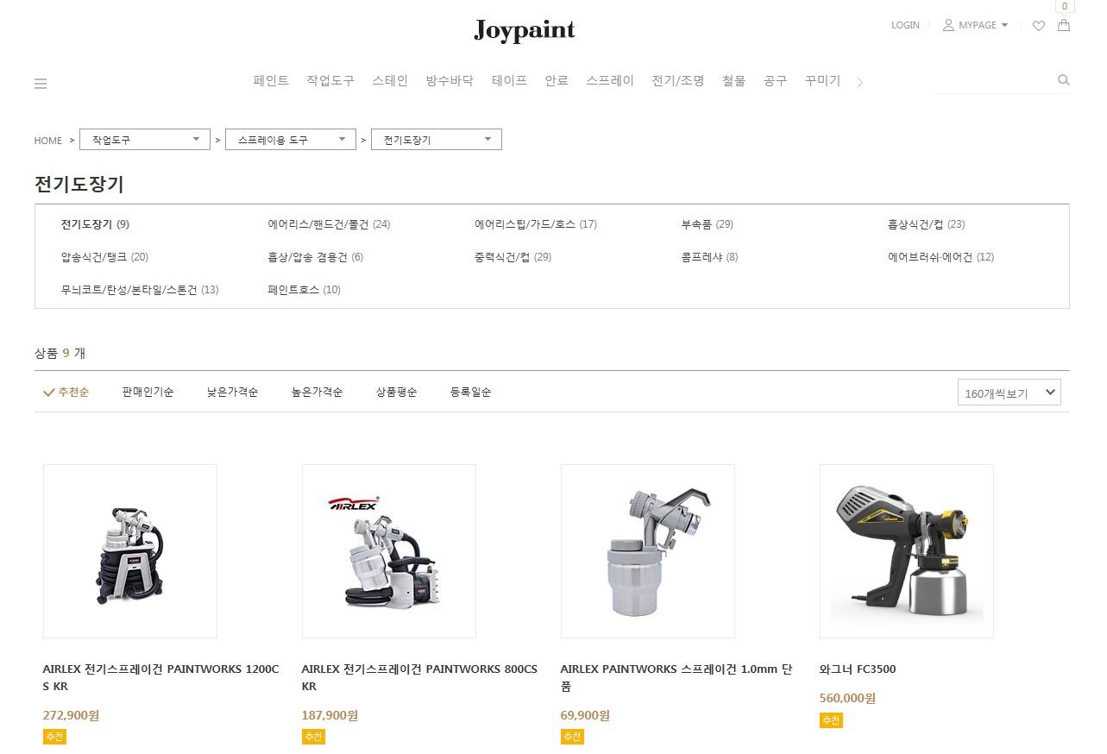The width and height of the screenshot is (1107, 754).
Task: Sort by 높은가격순
Action: coord(317,392)
